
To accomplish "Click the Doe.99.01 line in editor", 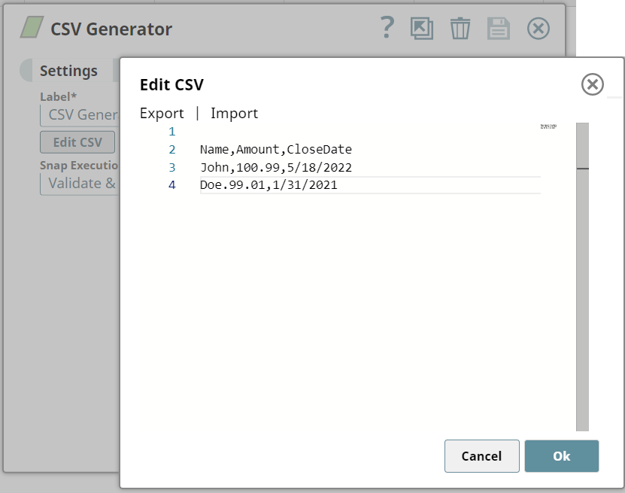I will point(269,185).
